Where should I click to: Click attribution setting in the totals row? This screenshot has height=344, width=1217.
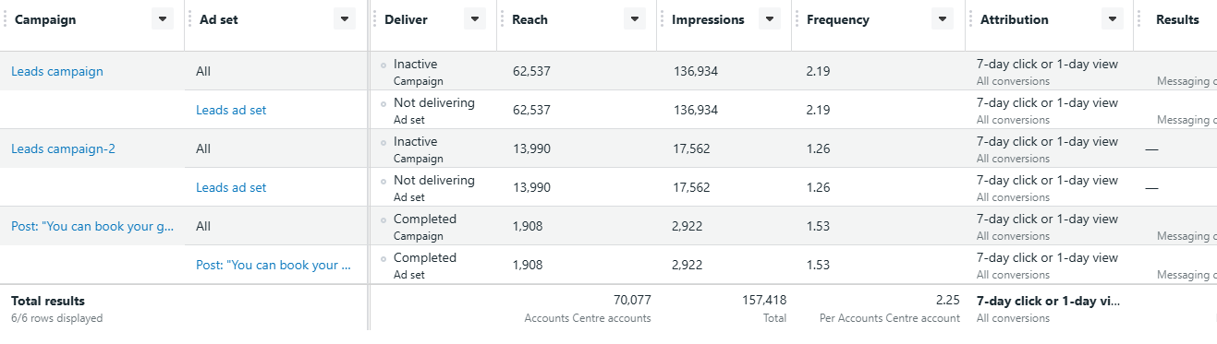click(1049, 301)
